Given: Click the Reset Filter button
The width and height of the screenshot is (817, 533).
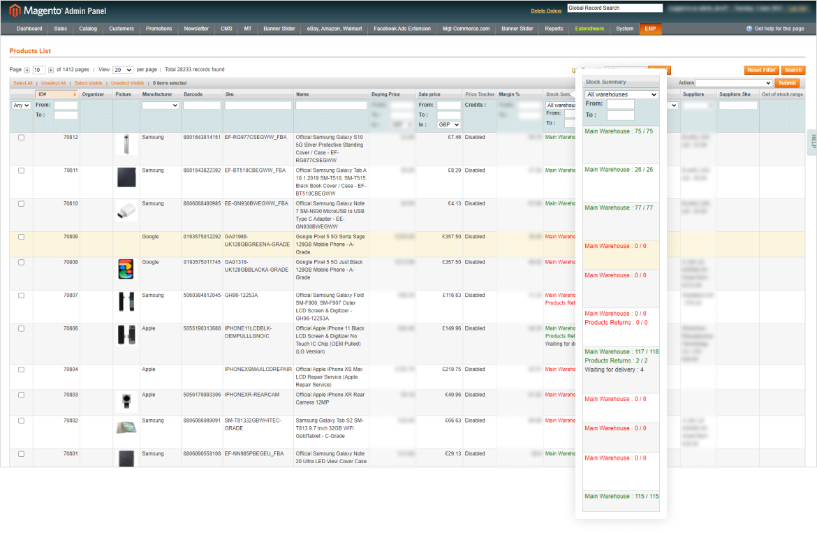Looking at the screenshot, I should coord(761,70).
